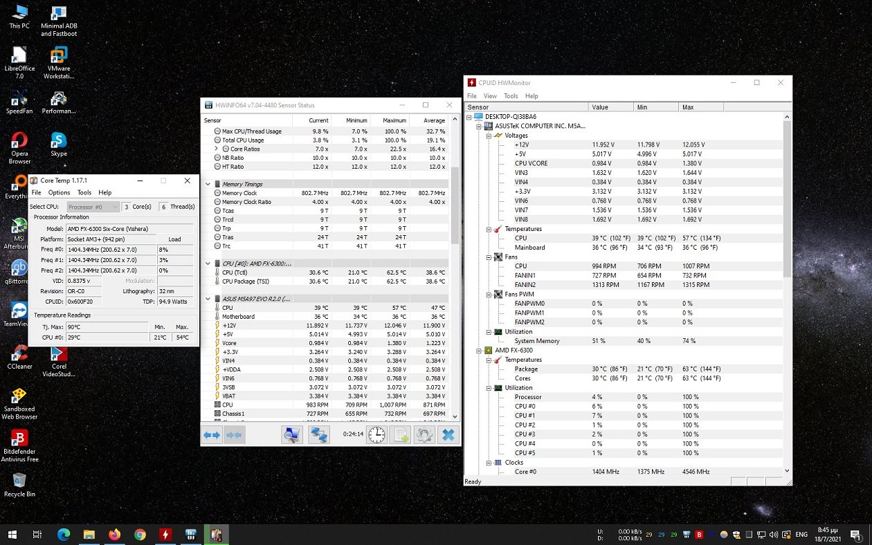This screenshot has width=872, height=545.
Task: Click the HWMonitor vertical scrollbar down arrow
Action: tap(787, 471)
